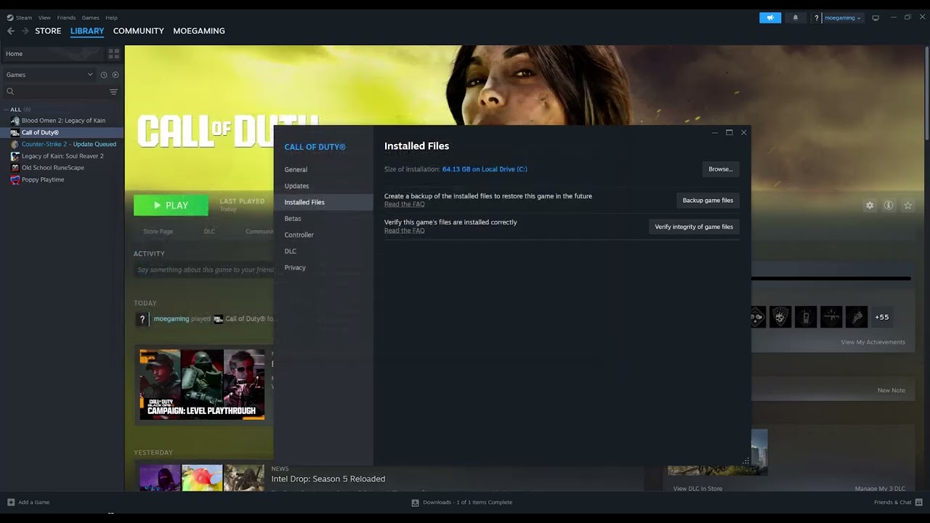Click View DLC in Store link

697,489
